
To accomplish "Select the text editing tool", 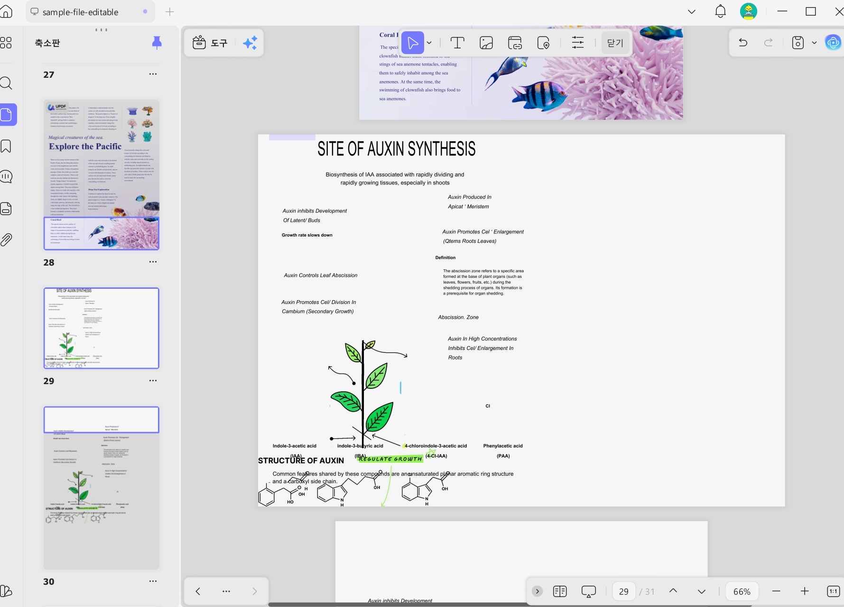I will click(x=457, y=43).
